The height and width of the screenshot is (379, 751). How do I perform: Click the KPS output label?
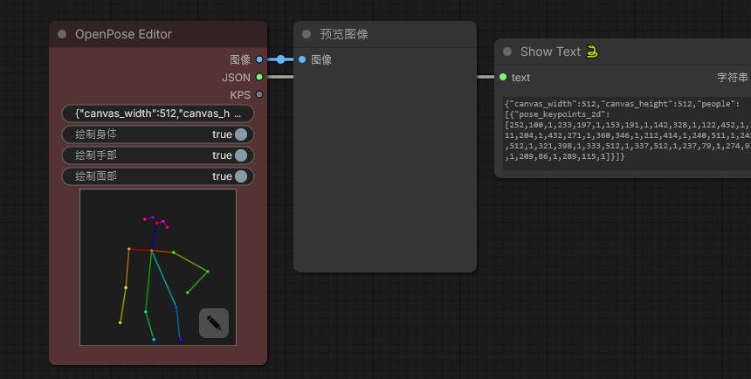point(240,95)
